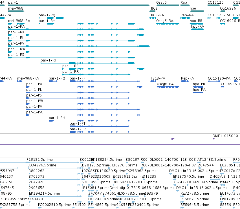The width and height of the screenshot is (240, 209).
Task: Select transcript mei-W68-RA
Action: click(16, 24)
